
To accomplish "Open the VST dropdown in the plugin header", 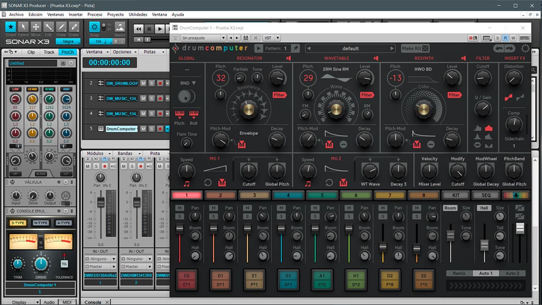I will [272, 38].
